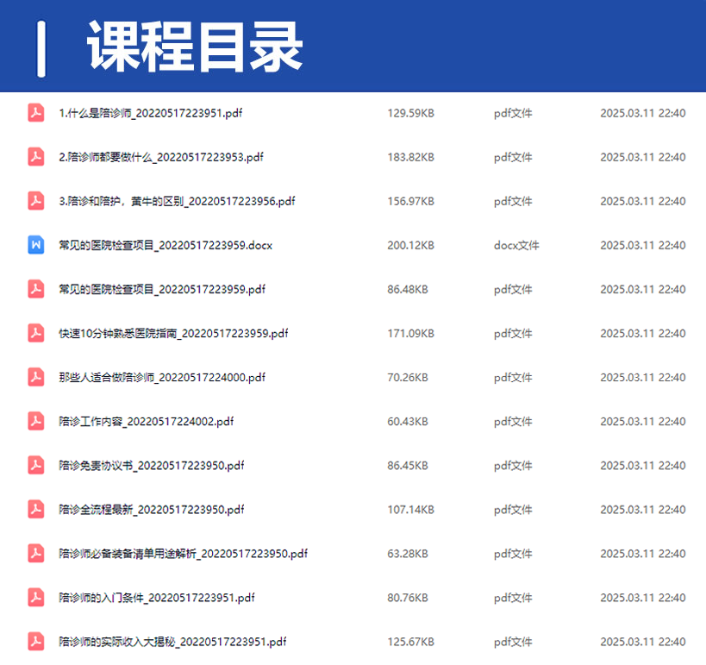Click the 86.48KB size value
Viewport: 706px width, 665px height.
408,289
